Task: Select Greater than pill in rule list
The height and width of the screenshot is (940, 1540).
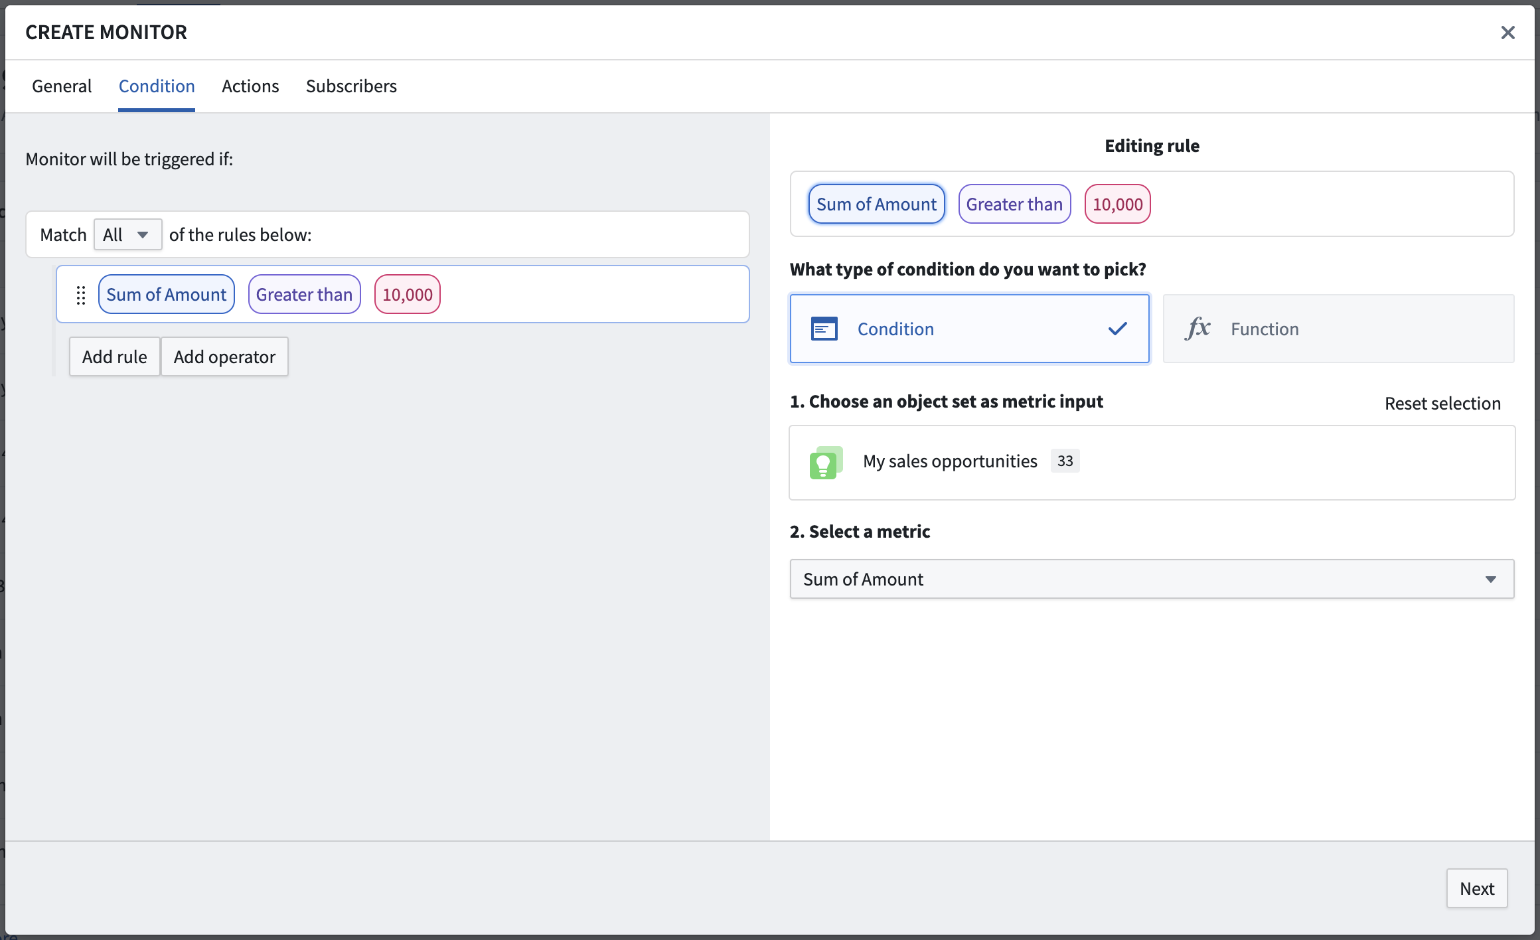Action: [304, 294]
